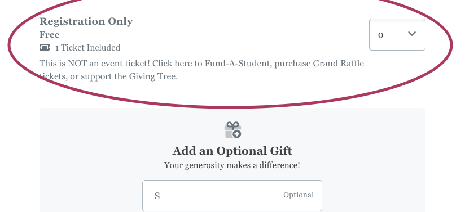The width and height of the screenshot is (465, 212).
Task: Click Giving Tree in the description
Action: pos(153,76)
